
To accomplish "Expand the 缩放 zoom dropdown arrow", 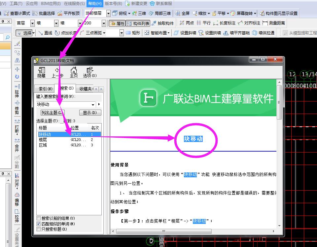I will point(209,14).
